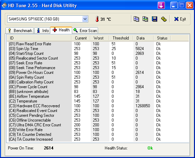The height and width of the screenshot is (158, 195).
Task: Minimize the HD Tune window
Action: coord(173,5)
